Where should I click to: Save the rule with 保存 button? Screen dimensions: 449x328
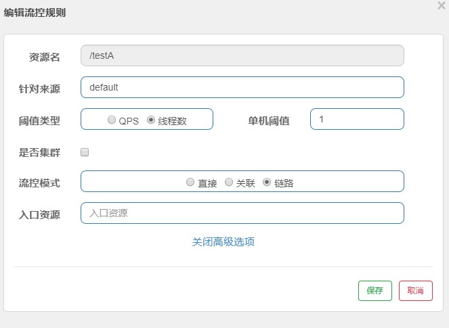[375, 291]
